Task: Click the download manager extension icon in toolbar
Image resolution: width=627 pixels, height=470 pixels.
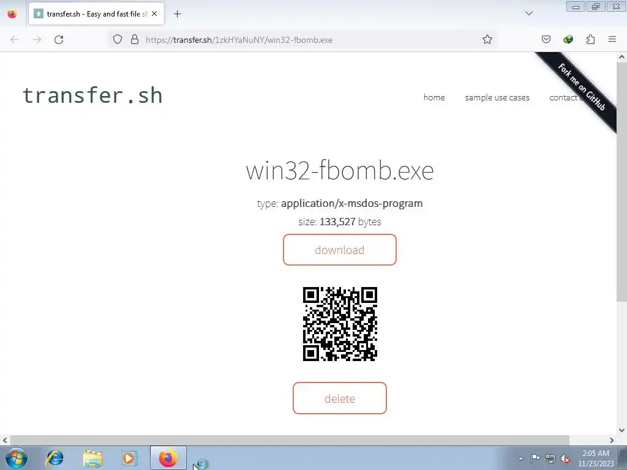Action: [x=568, y=40]
